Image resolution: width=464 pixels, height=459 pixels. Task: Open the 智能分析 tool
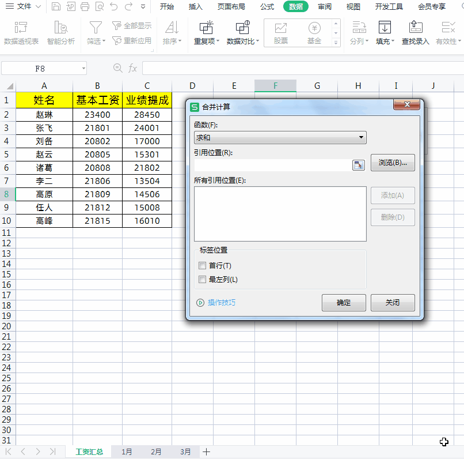pyautogui.click(x=61, y=33)
